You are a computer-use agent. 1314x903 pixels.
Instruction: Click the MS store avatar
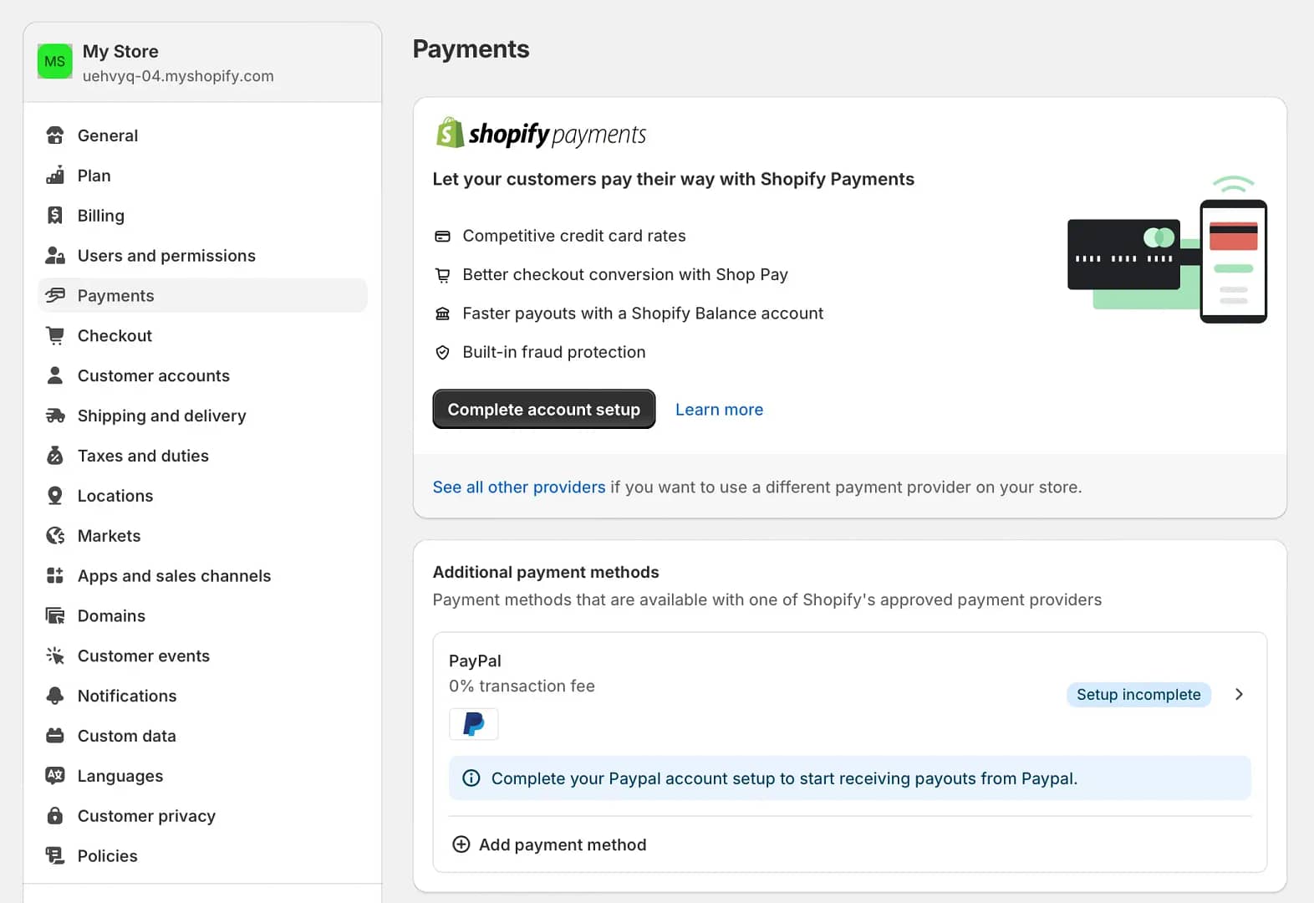[55, 62]
